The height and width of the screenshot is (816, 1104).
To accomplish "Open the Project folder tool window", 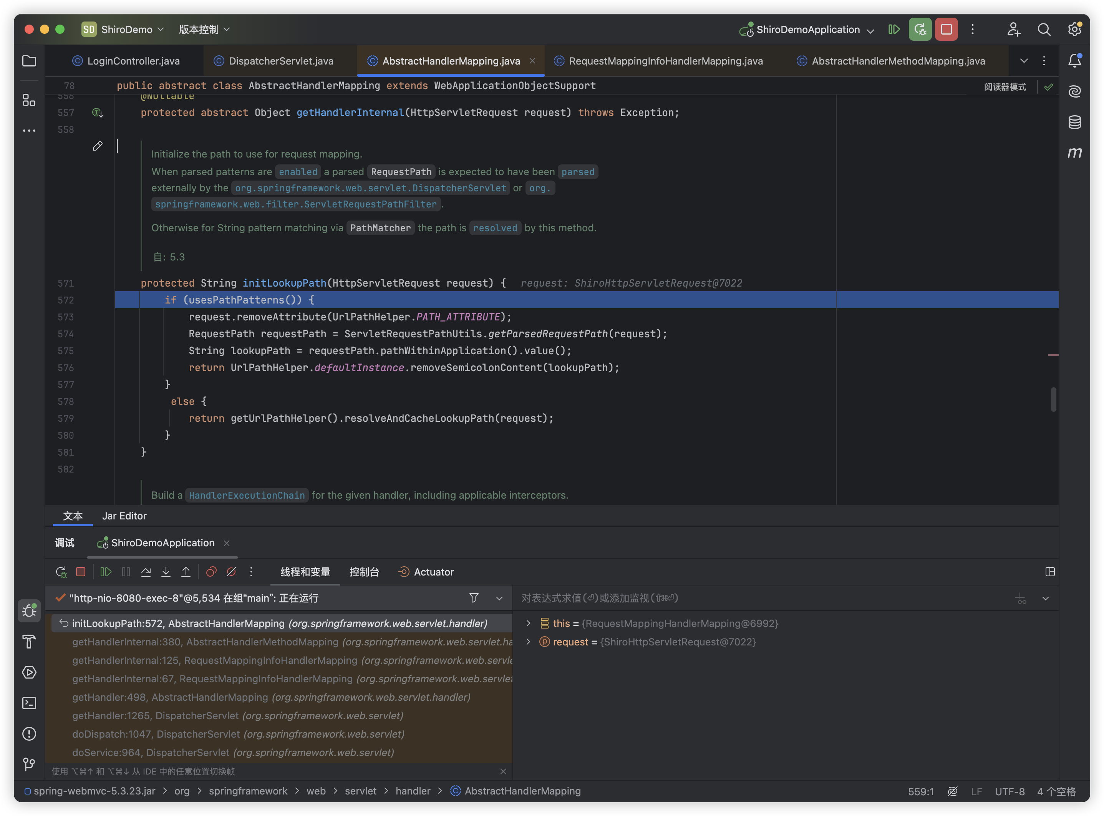I will pyautogui.click(x=29, y=61).
